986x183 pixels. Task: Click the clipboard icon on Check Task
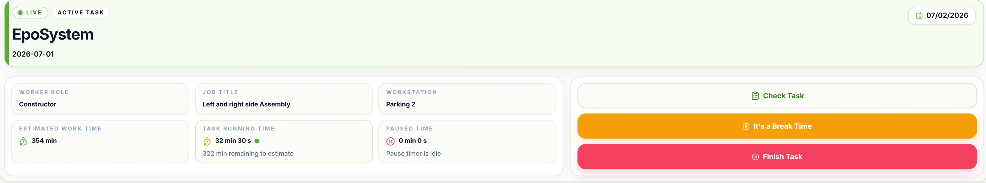[755, 96]
